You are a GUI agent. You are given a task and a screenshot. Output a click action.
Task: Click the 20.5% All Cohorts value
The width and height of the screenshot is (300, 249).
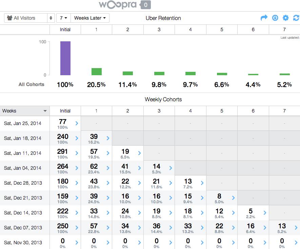[96, 85]
